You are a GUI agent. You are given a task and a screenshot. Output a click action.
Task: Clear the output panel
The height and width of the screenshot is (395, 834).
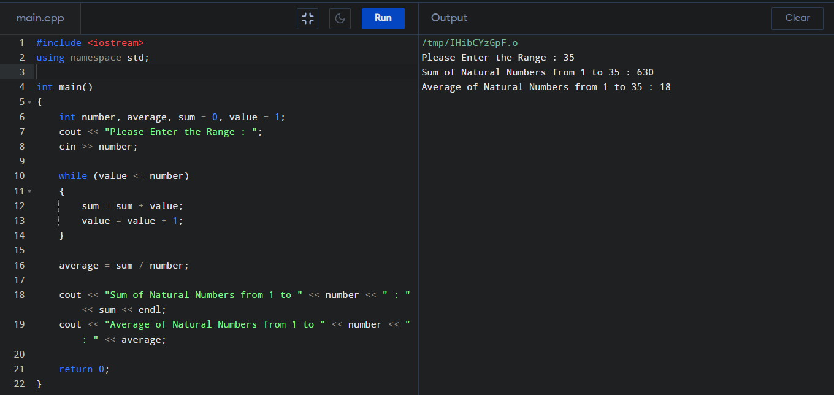(797, 18)
